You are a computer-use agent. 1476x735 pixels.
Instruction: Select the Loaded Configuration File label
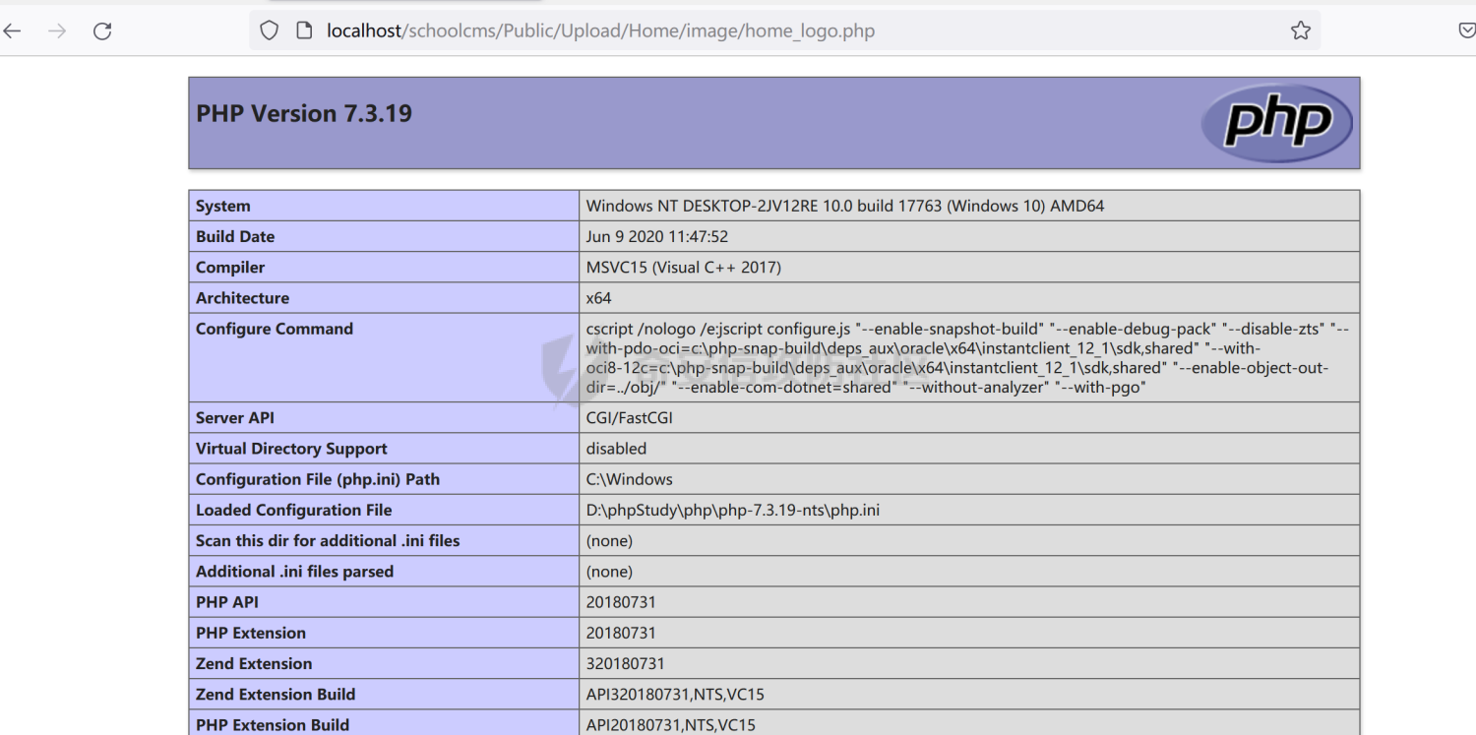(x=294, y=510)
